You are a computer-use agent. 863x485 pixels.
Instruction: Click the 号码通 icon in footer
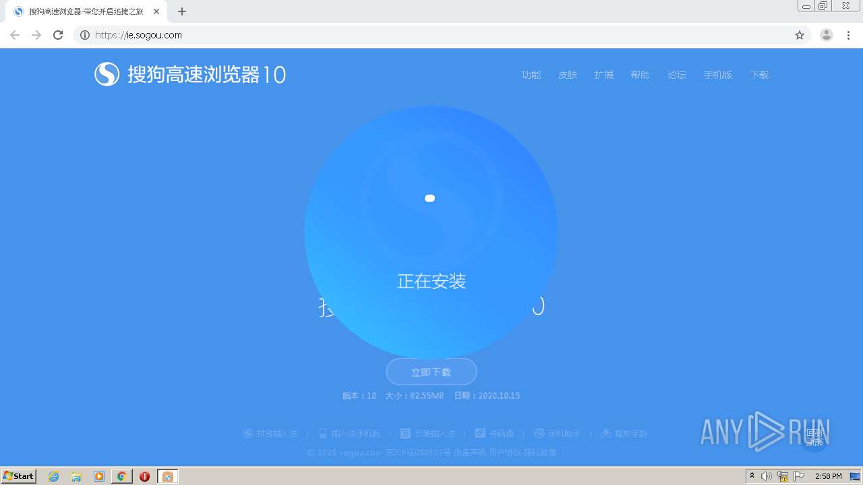point(480,434)
